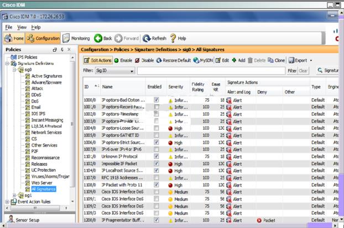Sort by Name column header
344x228 pixels.
[123, 87]
